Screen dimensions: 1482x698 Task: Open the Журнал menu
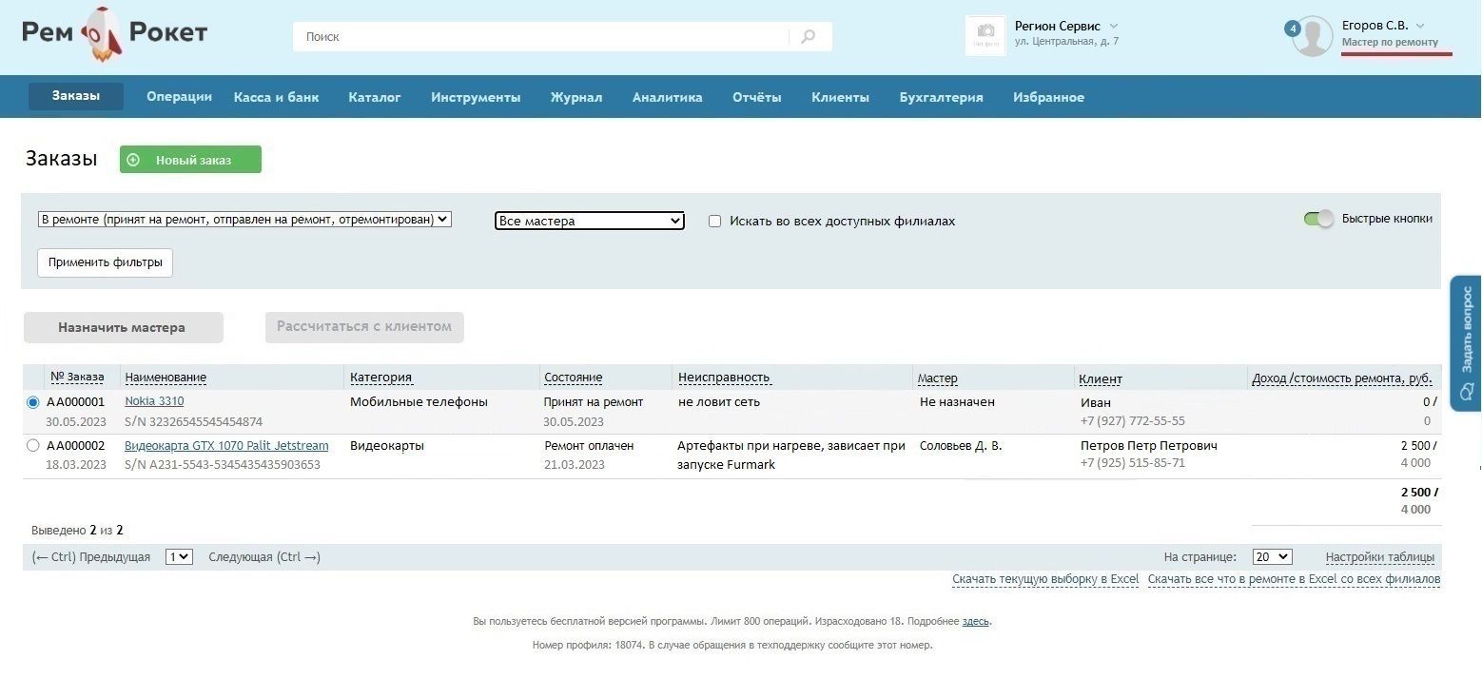point(576,97)
